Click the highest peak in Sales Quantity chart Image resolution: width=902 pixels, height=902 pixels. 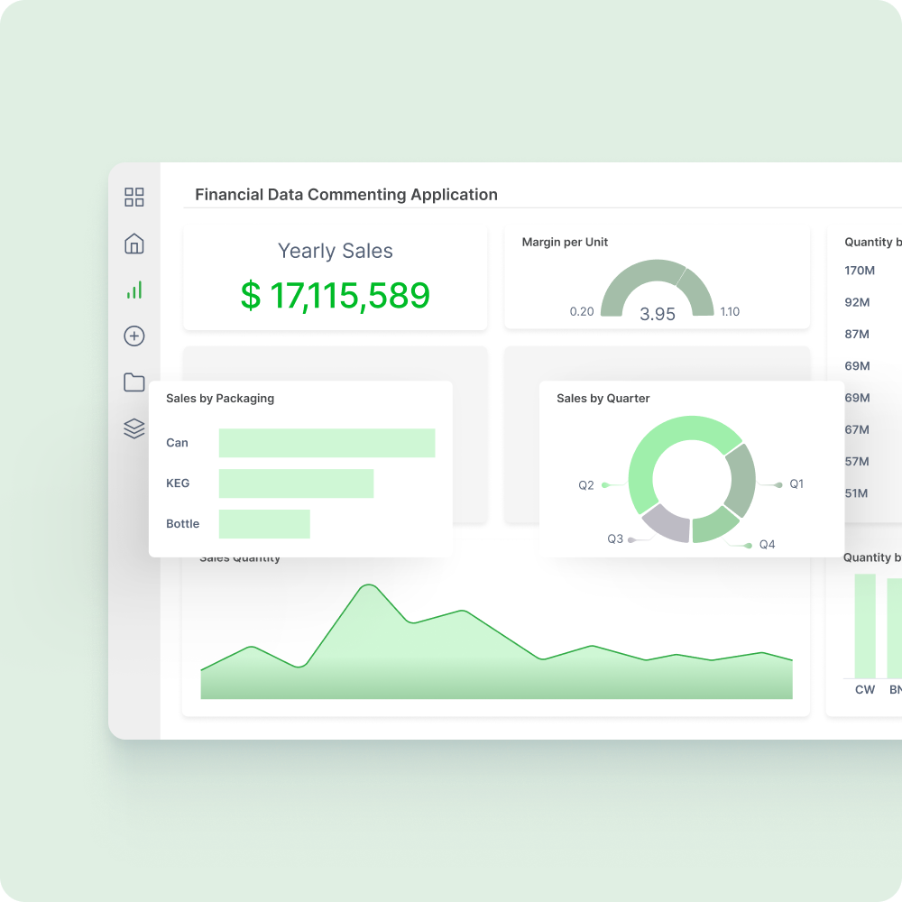367,586
